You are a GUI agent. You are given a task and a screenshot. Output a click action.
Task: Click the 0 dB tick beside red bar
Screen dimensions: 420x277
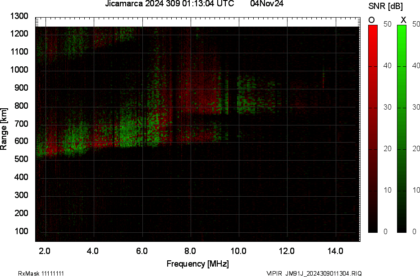coord(385,232)
